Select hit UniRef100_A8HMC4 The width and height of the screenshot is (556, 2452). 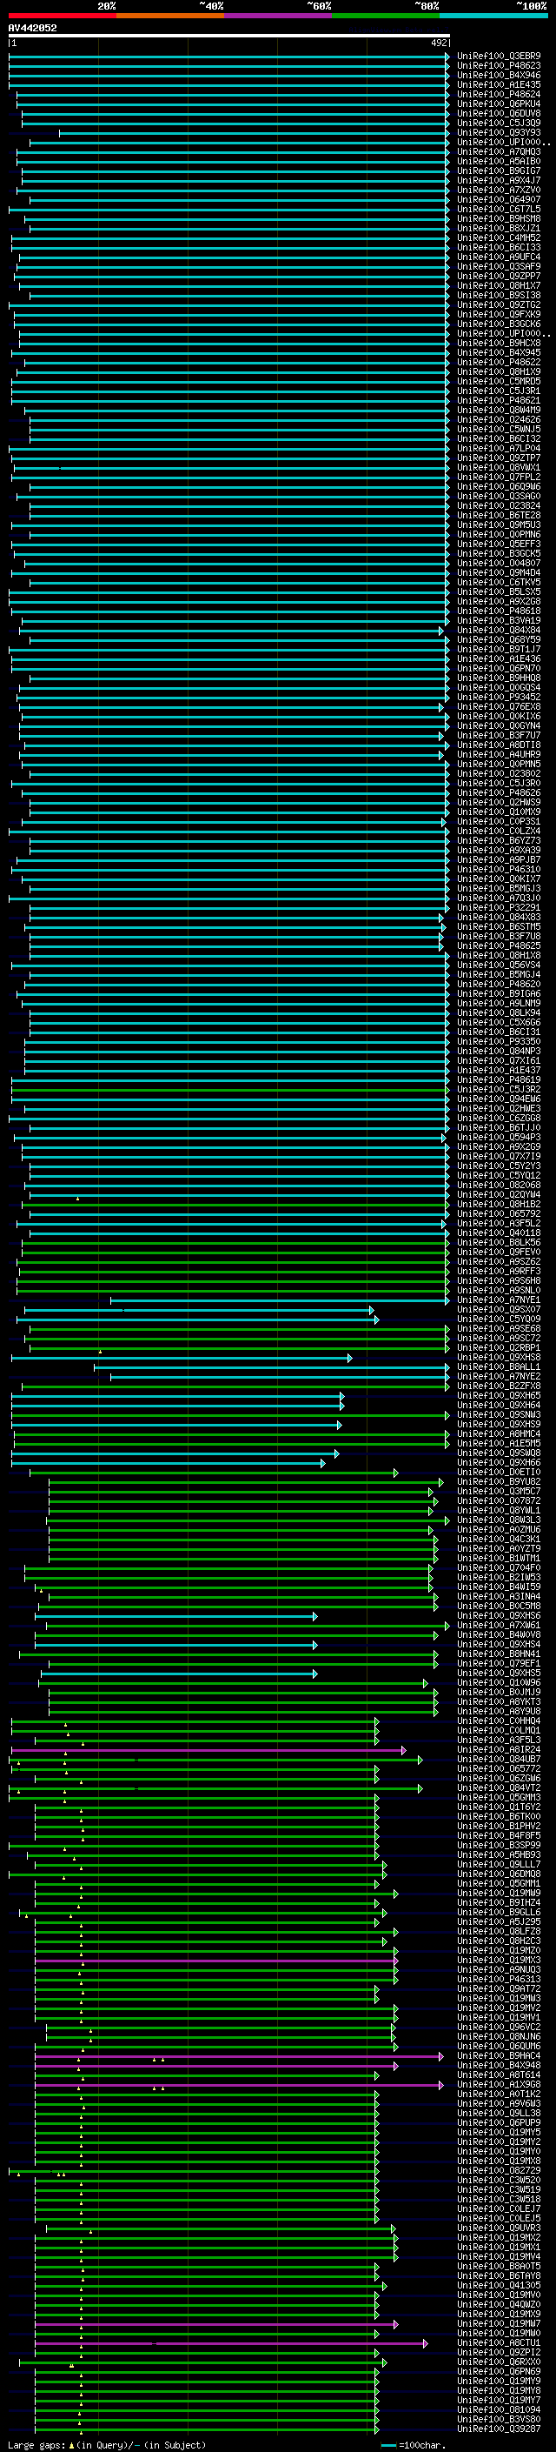coord(499,1434)
